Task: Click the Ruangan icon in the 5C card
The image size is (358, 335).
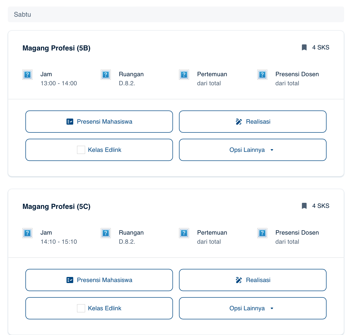Action: (x=106, y=233)
